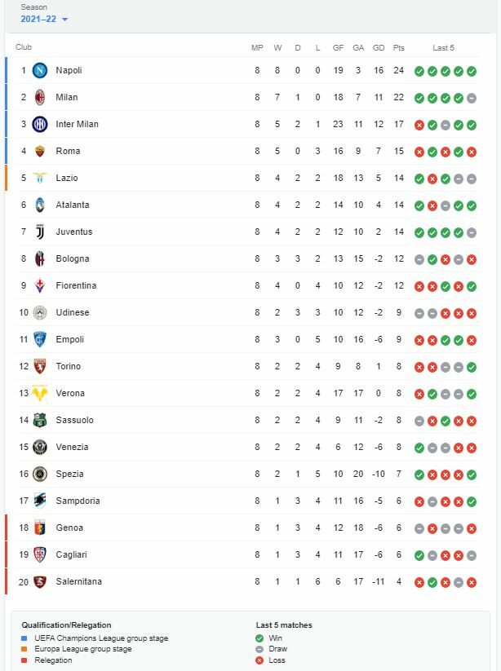Click the Juventus club crest icon
The width and height of the screenshot is (501, 671).
[40, 232]
